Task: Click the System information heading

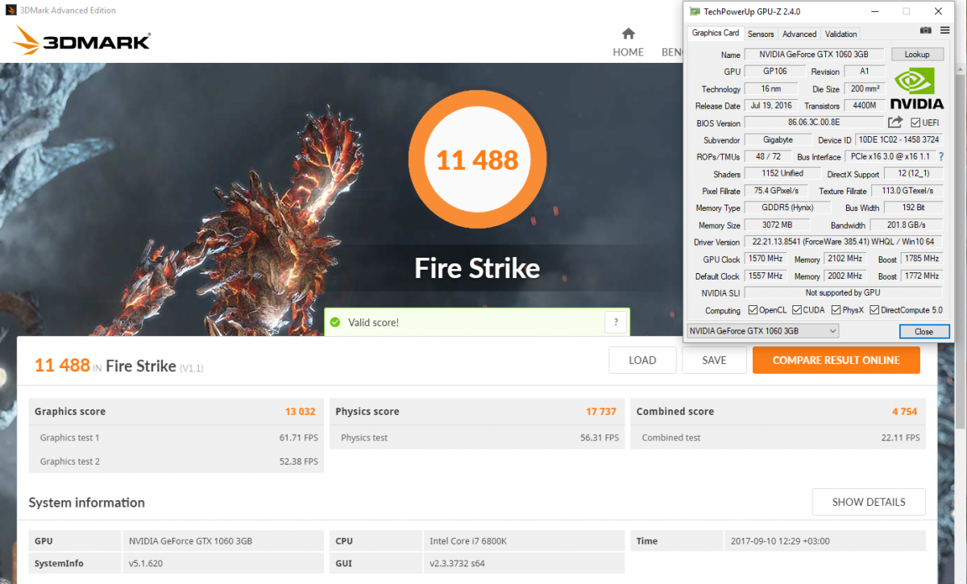Action: 87,502
